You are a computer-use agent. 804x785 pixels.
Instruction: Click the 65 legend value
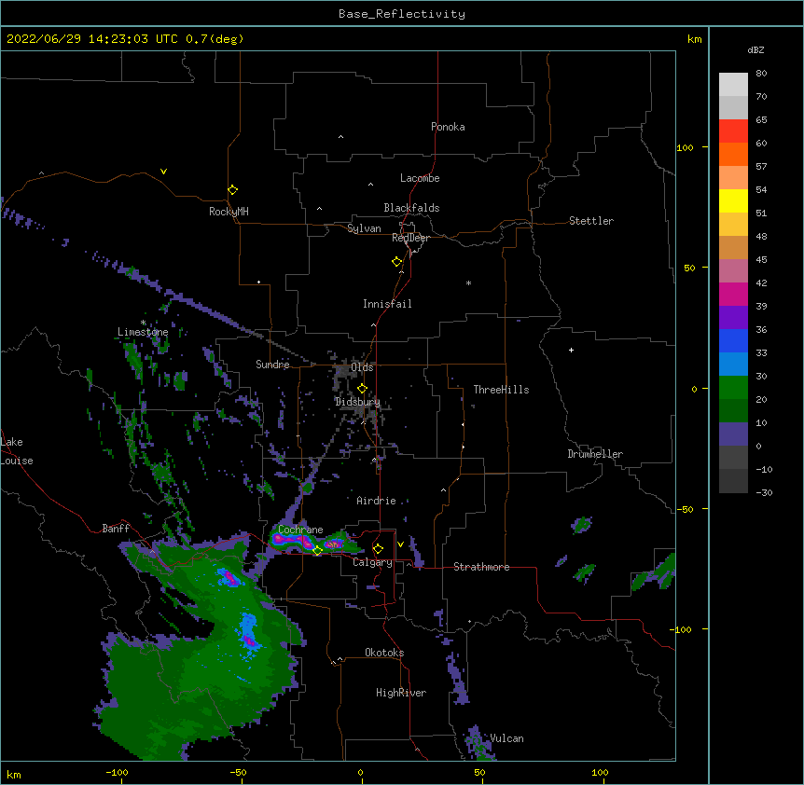pyautogui.click(x=761, y=120)
